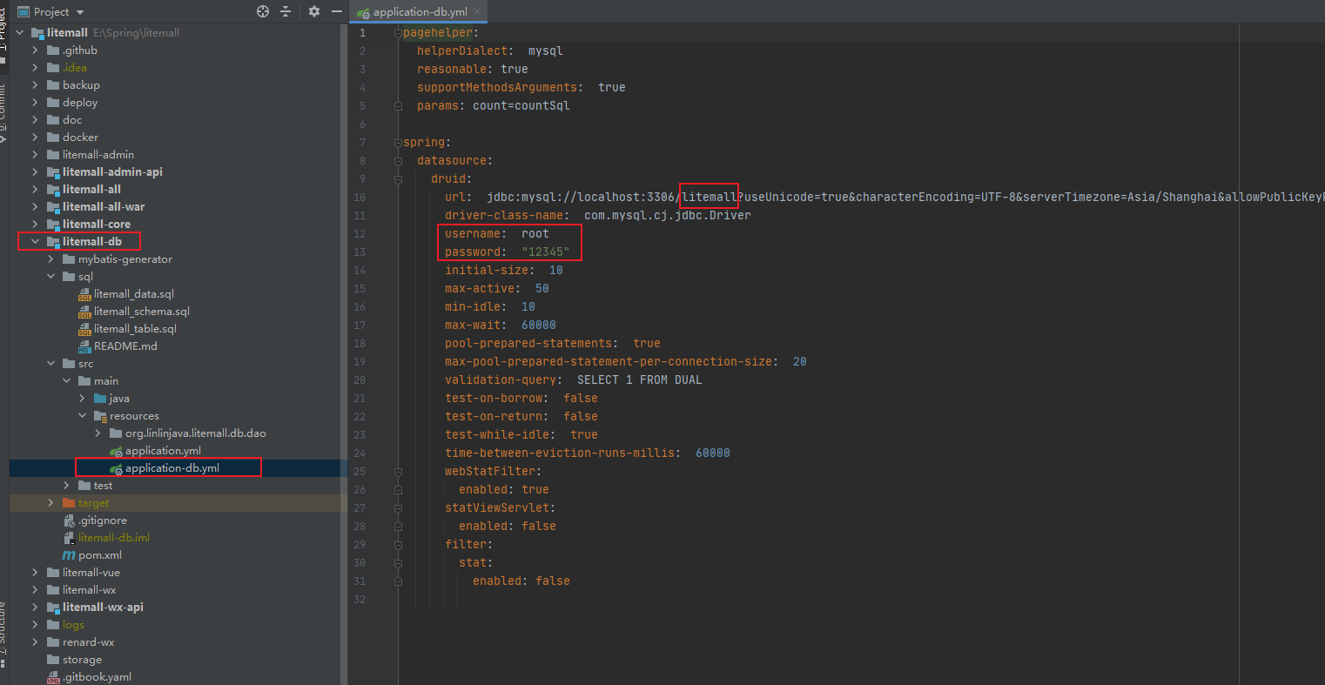Screen dimensions: 1325x685
Task: Click the password value "12345" in editor
Action: point(546,252)
